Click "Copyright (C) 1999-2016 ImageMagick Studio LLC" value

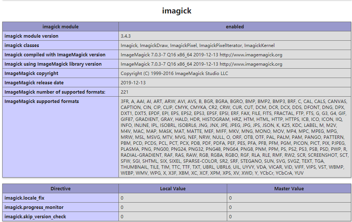click(x=174, y=74)
